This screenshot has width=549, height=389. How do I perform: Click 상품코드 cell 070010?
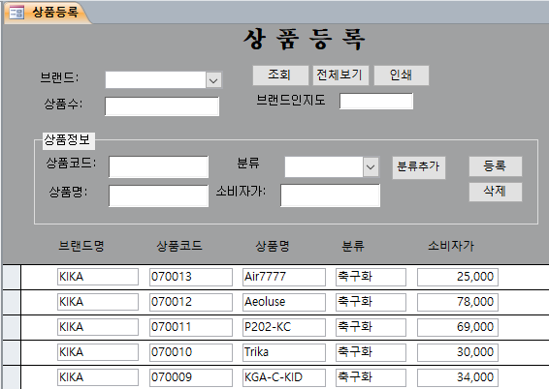[x=191, y=352]
